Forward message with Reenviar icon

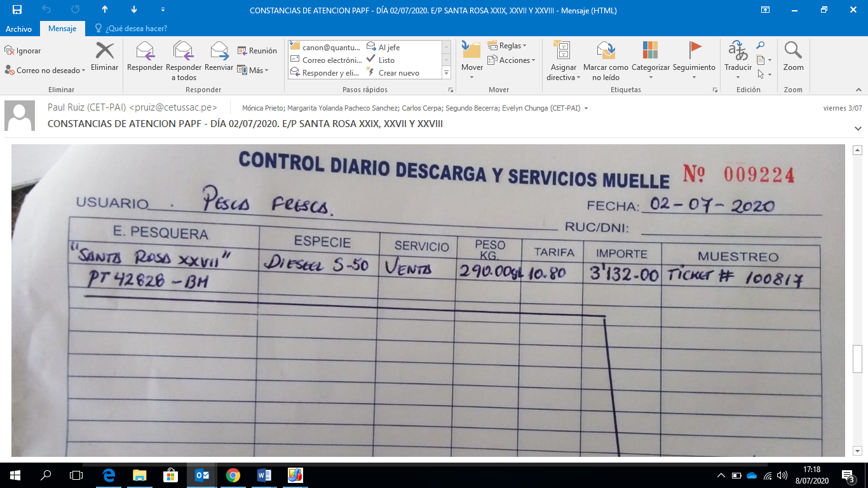point(219,51)
